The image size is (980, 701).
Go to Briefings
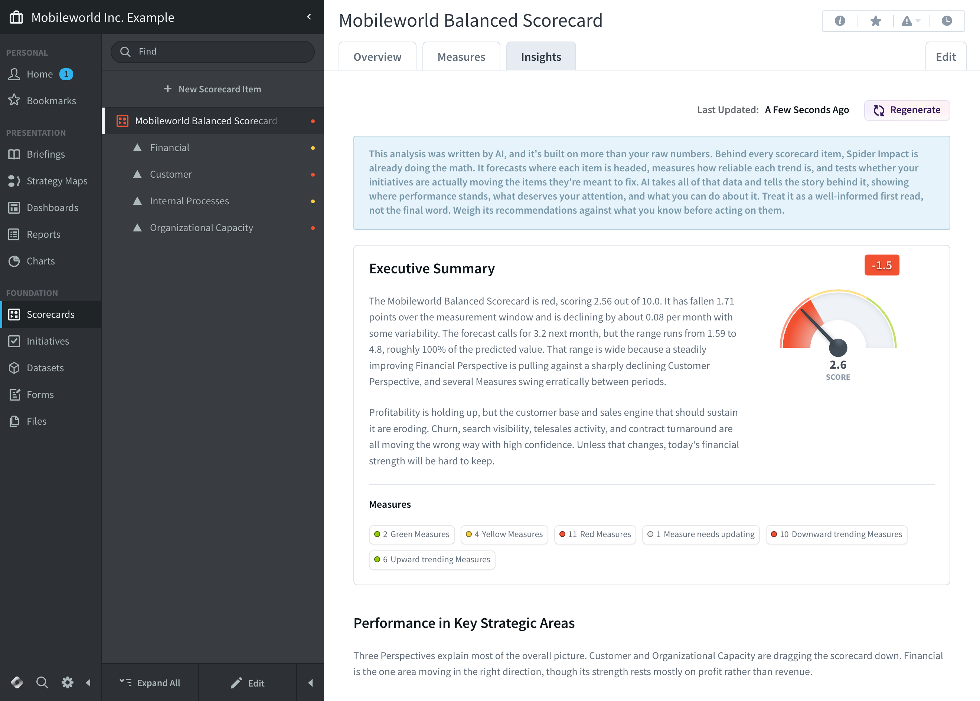click(x=50, y=154)
